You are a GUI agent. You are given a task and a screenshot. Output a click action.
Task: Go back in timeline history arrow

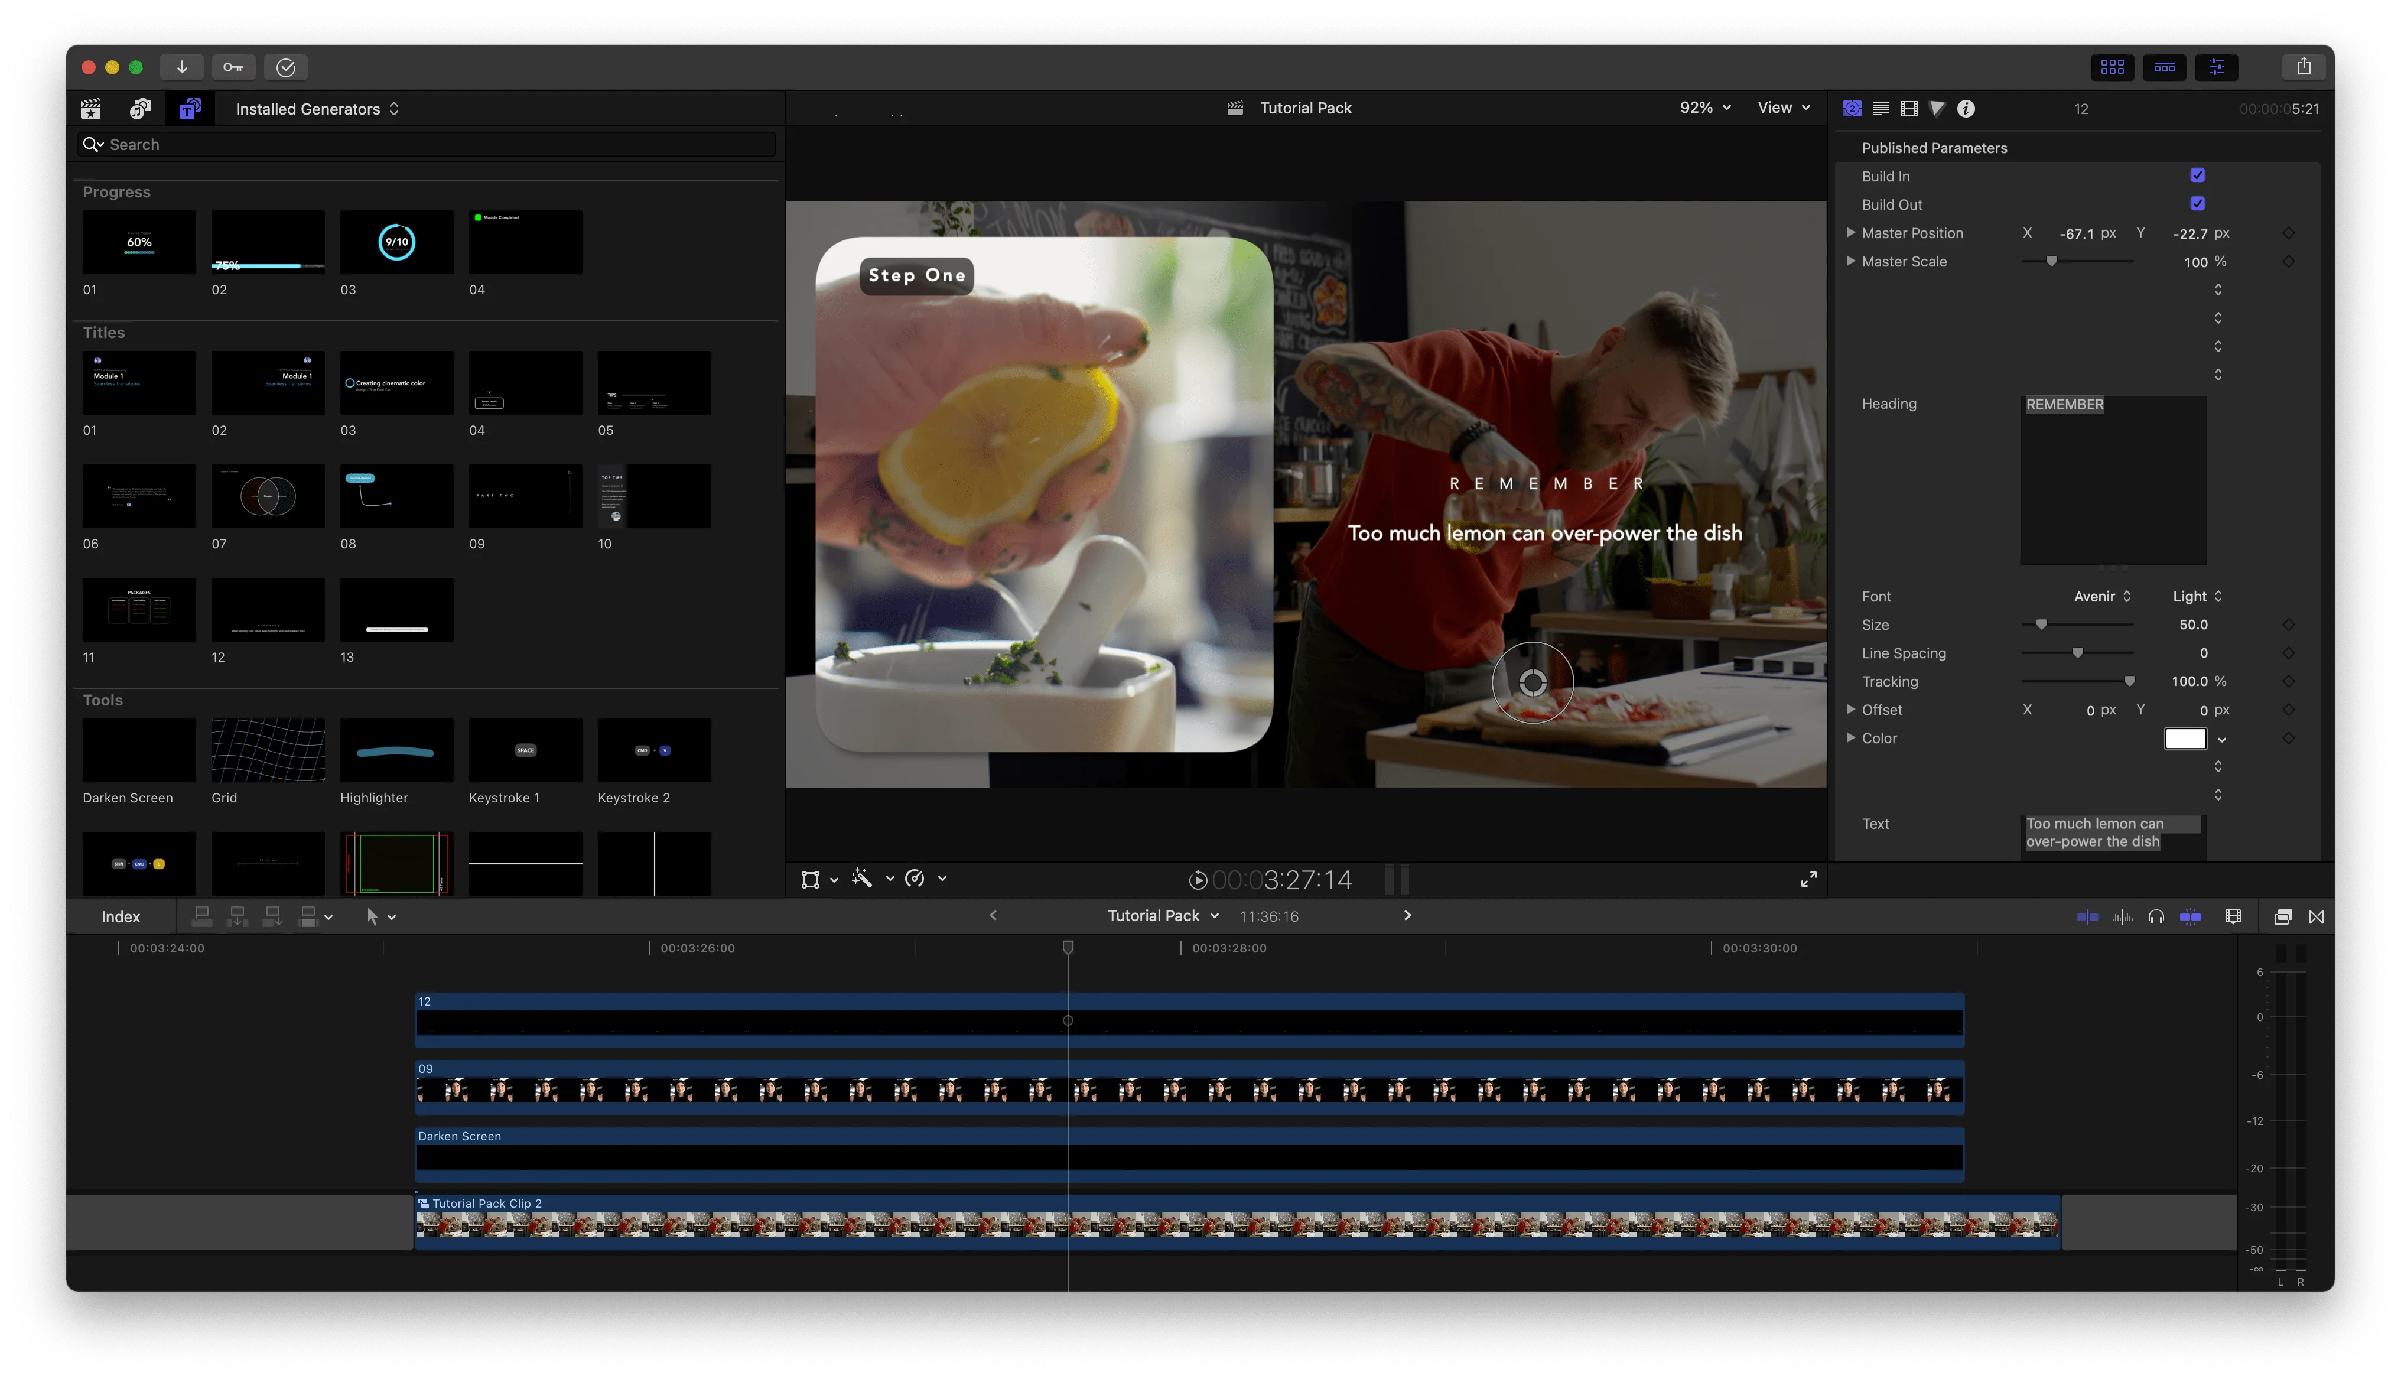pos(992,915)
